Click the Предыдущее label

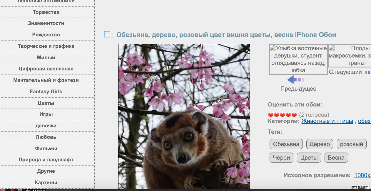point(298,89)
